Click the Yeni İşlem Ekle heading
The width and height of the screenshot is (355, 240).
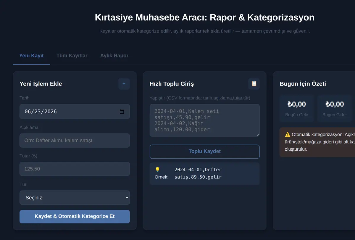click(41, 84)
